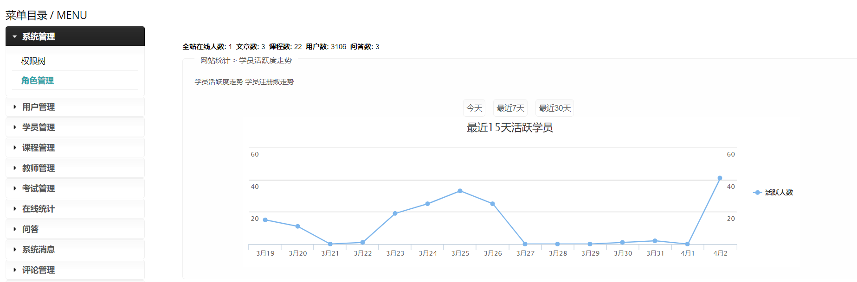The height and width of the screenshot is (282, 857).
Task: Select the 最近30天 range button
Action: [x=554, y=108]
